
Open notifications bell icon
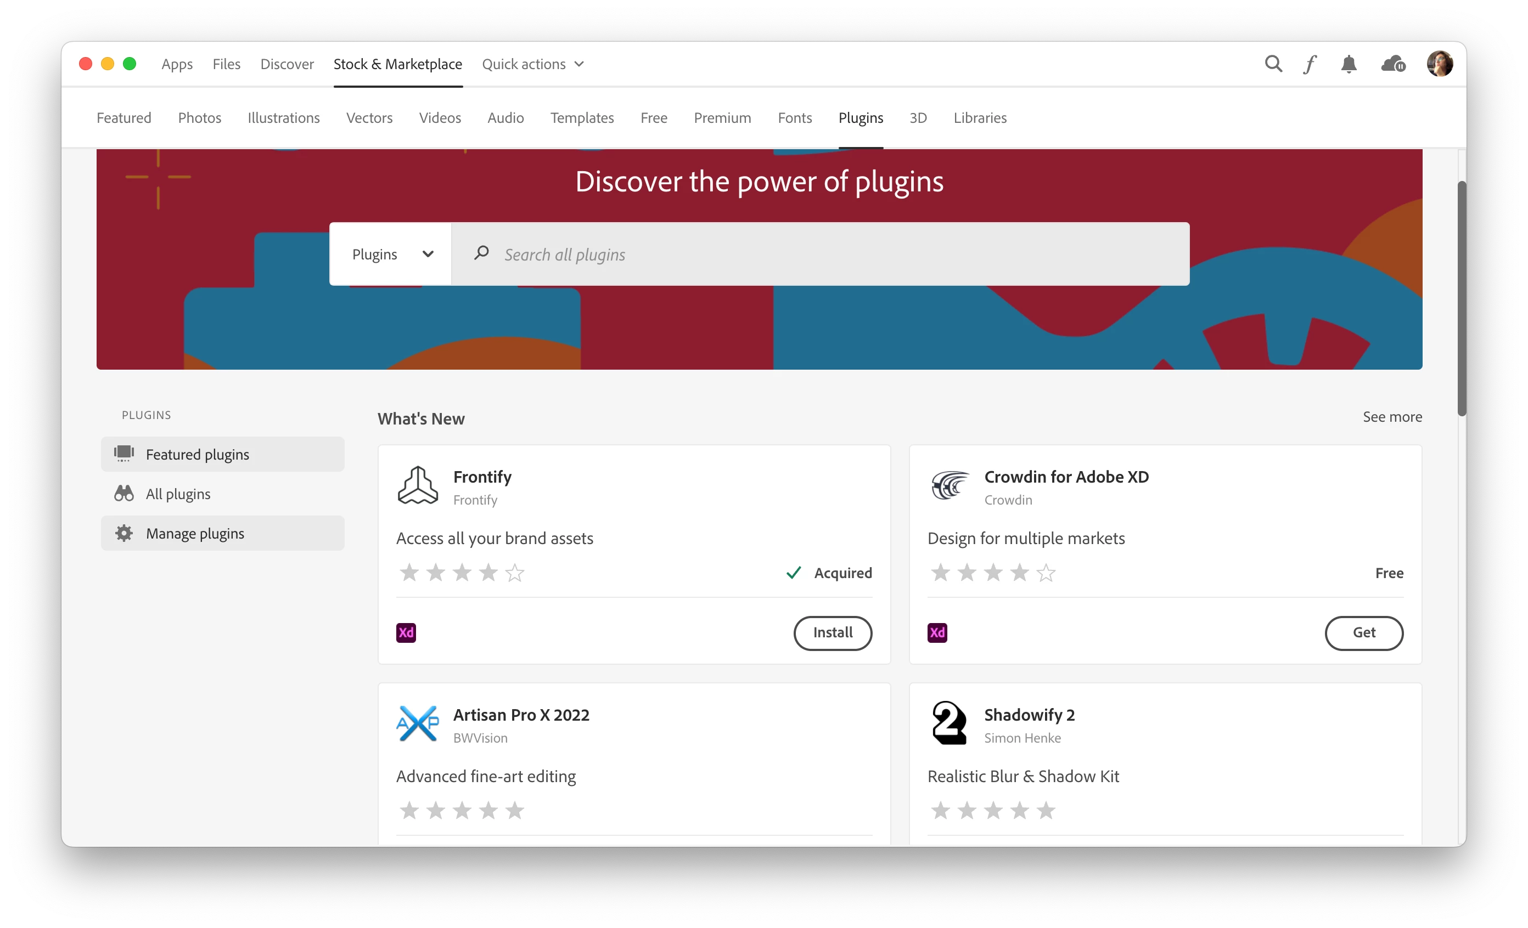tap(1349, 64)
